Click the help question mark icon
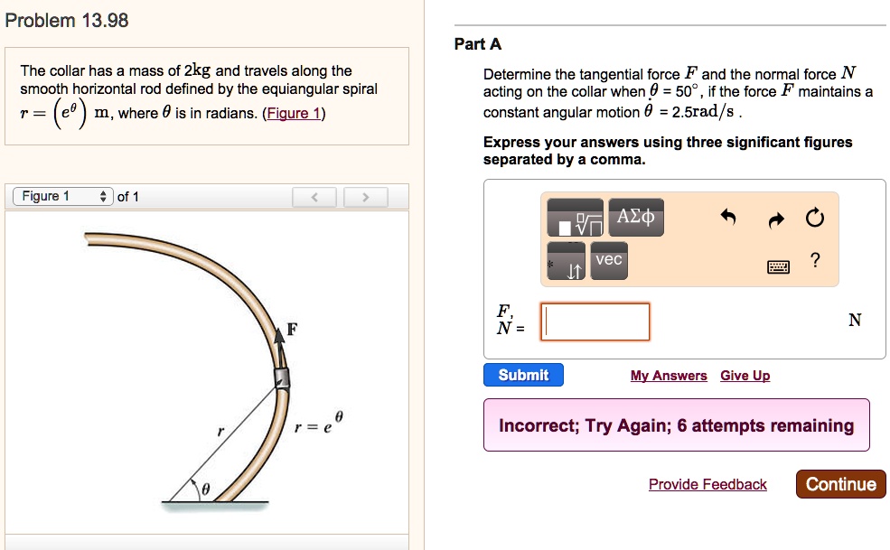890x550 pixels. pyautogui.click(x=814, y=260)
